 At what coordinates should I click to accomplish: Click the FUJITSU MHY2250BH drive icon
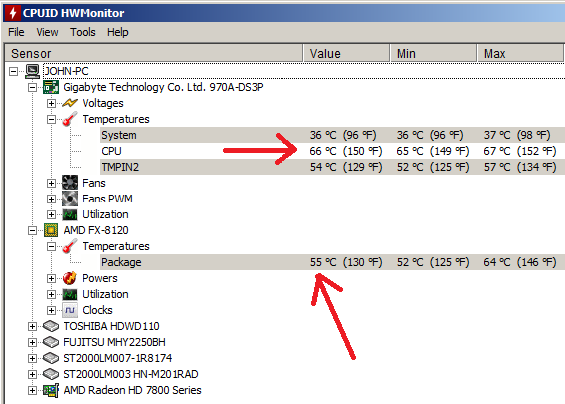(51, 342)
